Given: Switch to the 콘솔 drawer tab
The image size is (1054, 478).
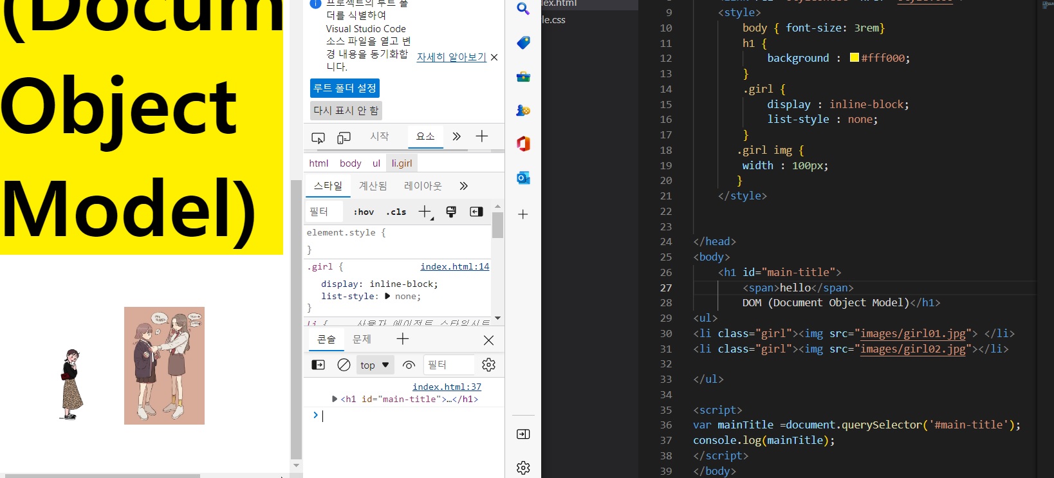Looking at the screenshot, I should coord(326,339).
